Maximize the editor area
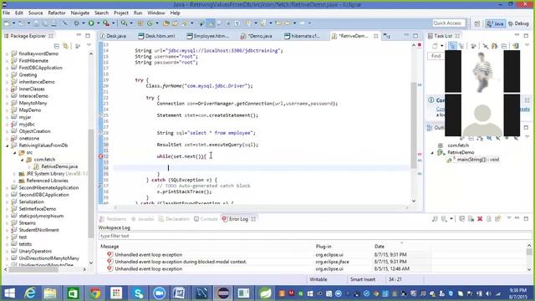Image resolution: width=535 pixels, height=301 pixels. (415, 35)
